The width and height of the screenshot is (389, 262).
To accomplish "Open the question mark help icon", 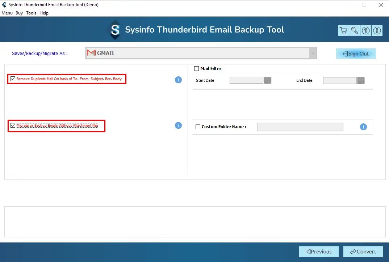I will tap(366, 30).
